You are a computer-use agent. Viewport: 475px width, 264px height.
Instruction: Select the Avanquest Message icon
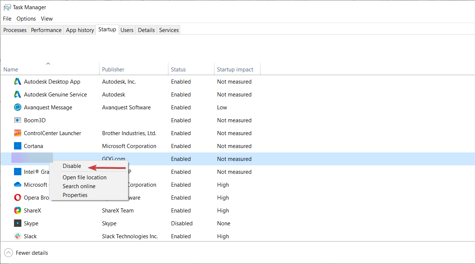pyautogui.click(x=17, y=108)
